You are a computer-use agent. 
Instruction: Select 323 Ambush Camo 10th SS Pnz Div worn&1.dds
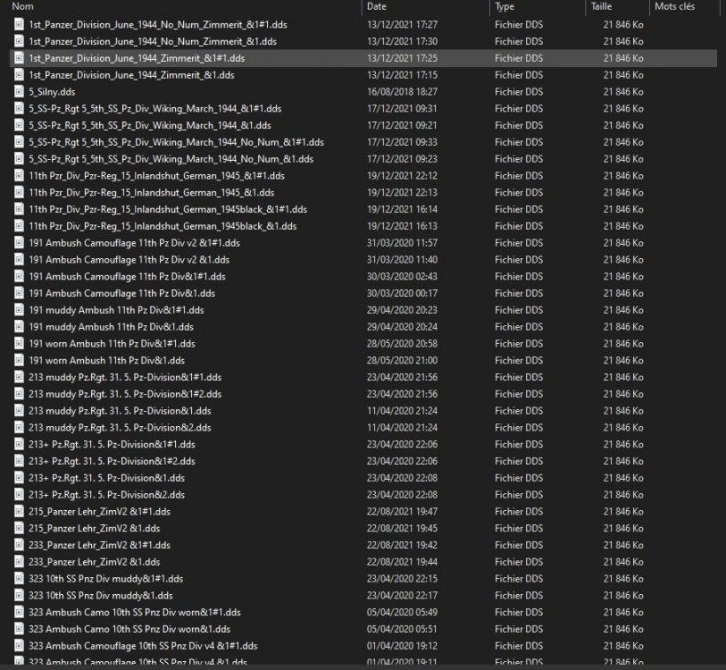129,629
